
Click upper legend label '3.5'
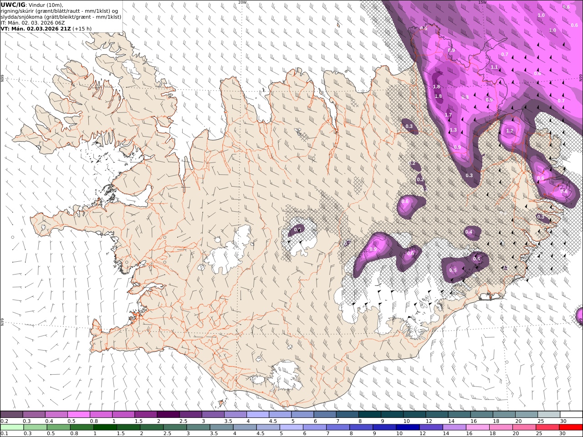pos(228,422)
